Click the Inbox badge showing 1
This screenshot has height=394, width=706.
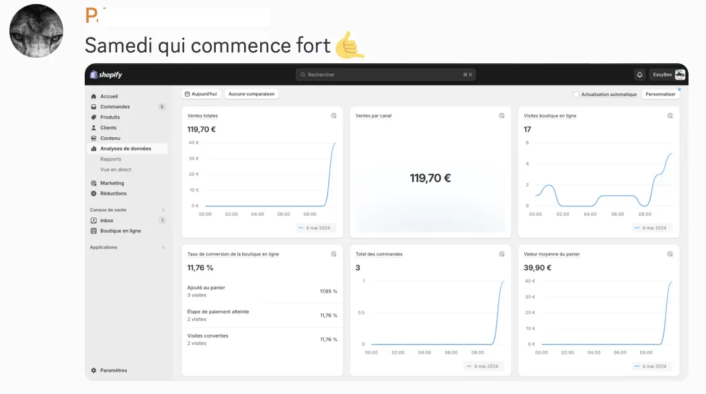coord(162,221)
